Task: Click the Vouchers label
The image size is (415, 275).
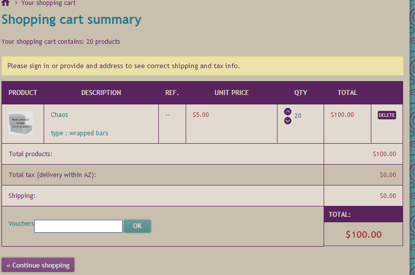Action: 21,224
